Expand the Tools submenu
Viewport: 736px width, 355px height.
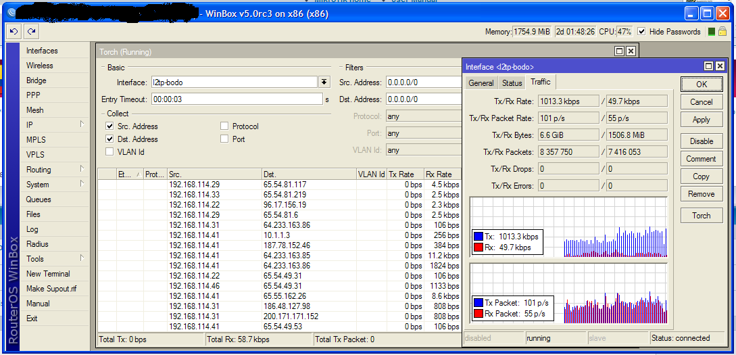[x=82, y=258]
